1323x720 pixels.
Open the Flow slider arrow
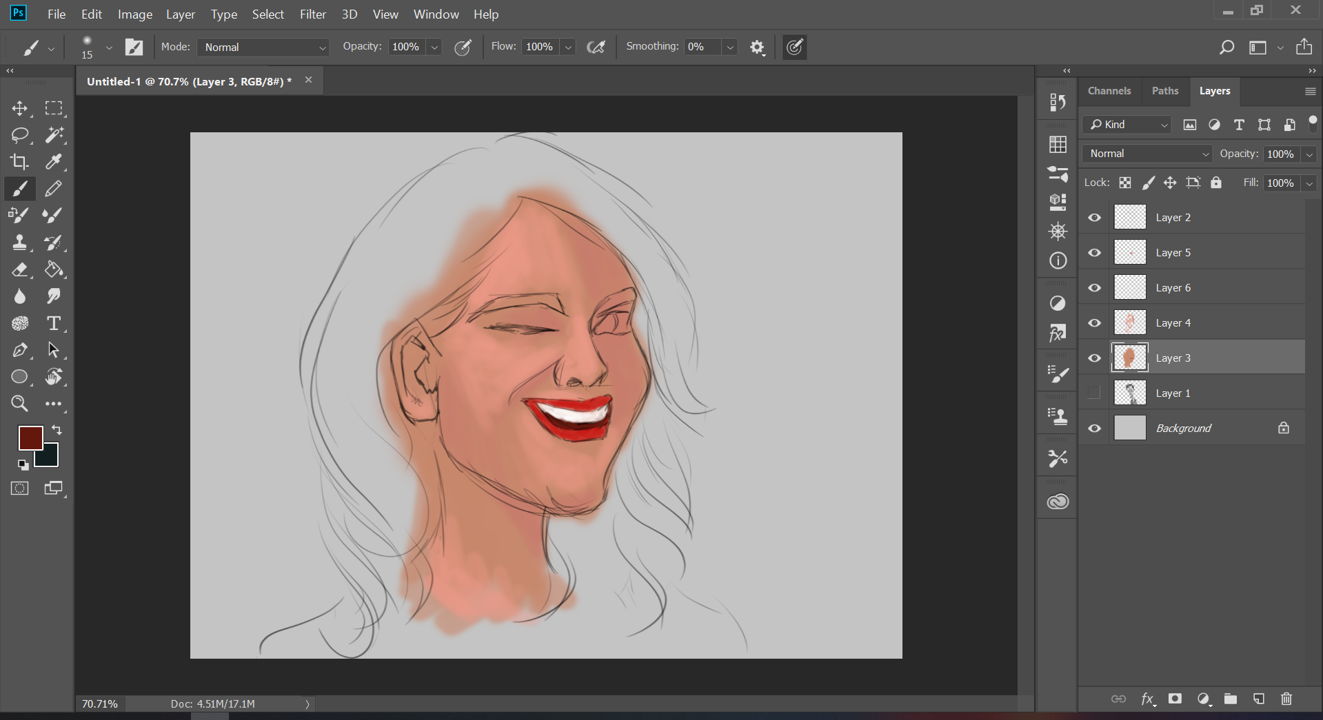(x=568, y=47)
